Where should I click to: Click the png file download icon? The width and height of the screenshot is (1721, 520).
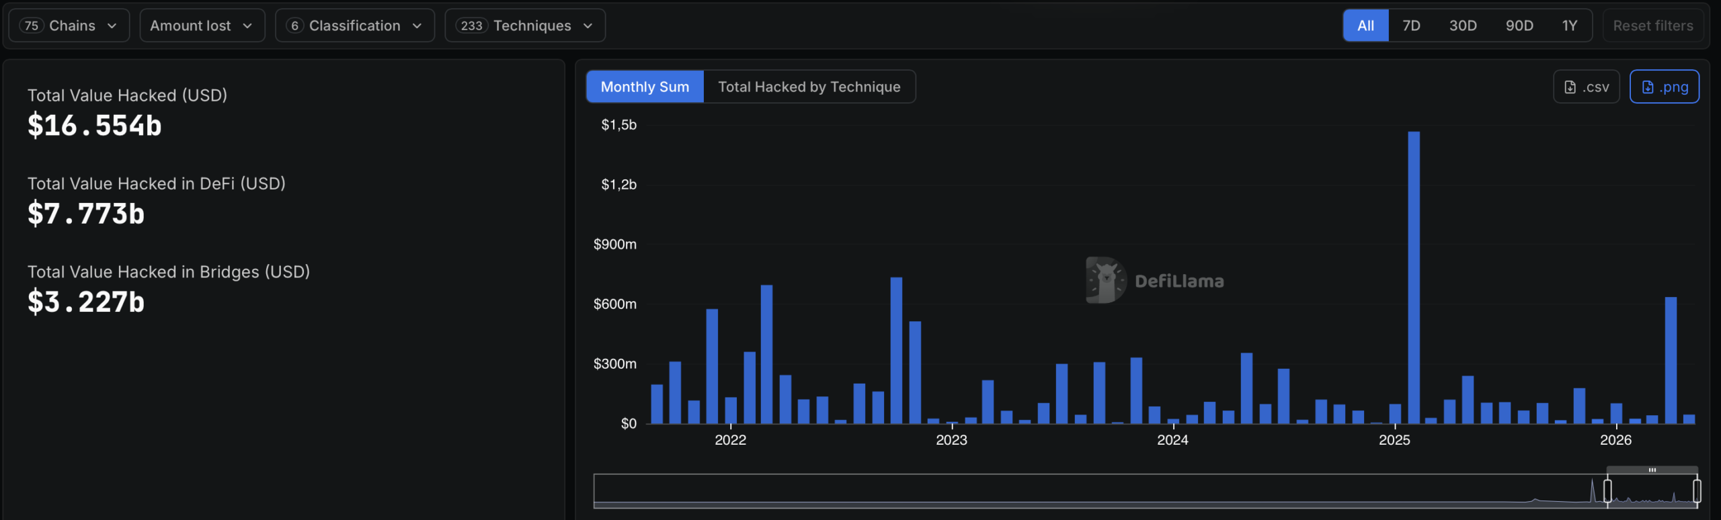1648,87
